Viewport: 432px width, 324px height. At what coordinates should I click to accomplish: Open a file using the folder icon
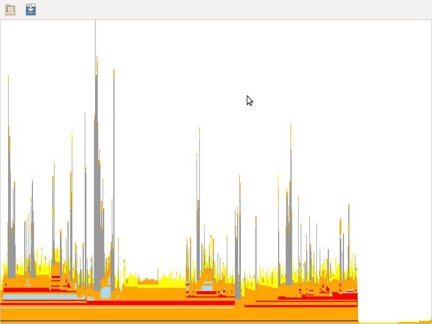click(10, 10)
